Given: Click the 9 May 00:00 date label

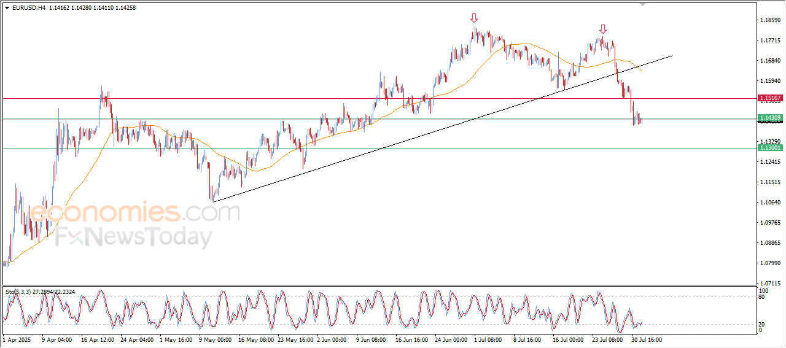Looking at the screenshot, I should (216, 339).
